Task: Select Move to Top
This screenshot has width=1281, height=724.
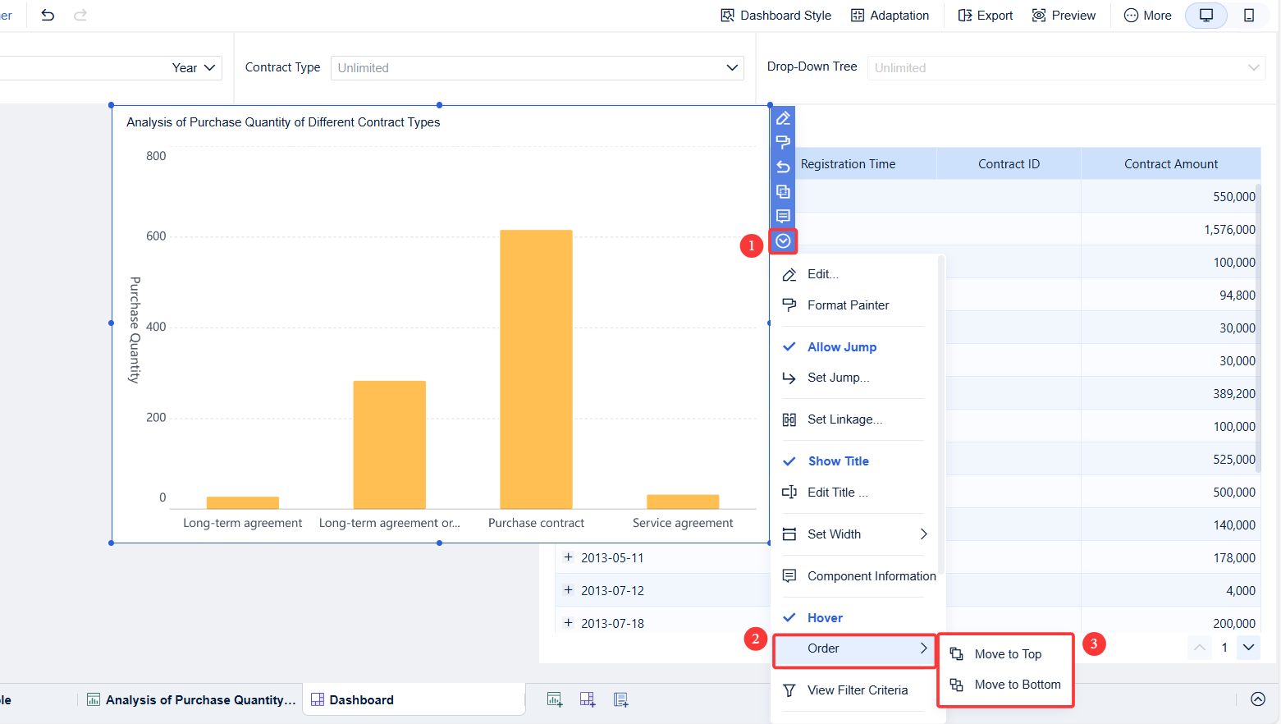Action: click(x=1007, y=654)
